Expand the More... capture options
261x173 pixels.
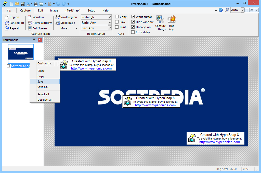tap(69, 28)
